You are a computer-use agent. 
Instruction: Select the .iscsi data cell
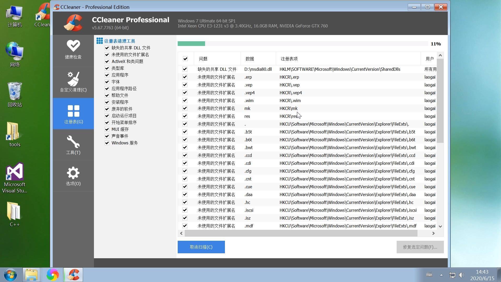click(x=249, y=210)
